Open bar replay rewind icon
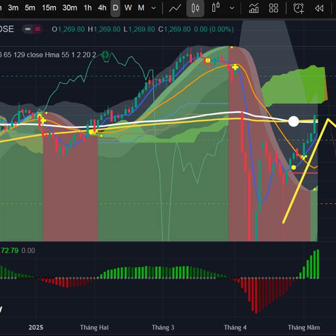The width and height of the screenshot is (336, 336). coord(319,8)
